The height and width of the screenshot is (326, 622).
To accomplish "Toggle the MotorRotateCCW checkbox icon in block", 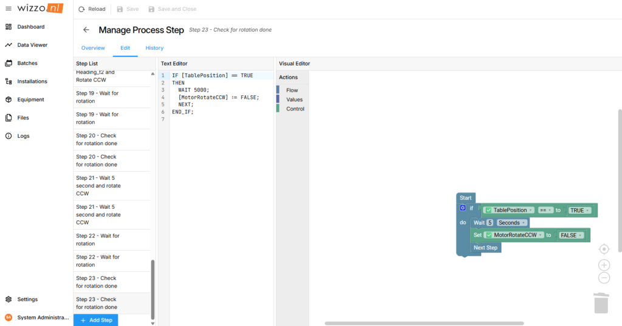I will point(488,235).
